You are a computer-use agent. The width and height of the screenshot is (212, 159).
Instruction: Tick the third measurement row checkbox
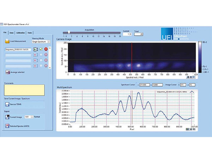pos(41,60)
